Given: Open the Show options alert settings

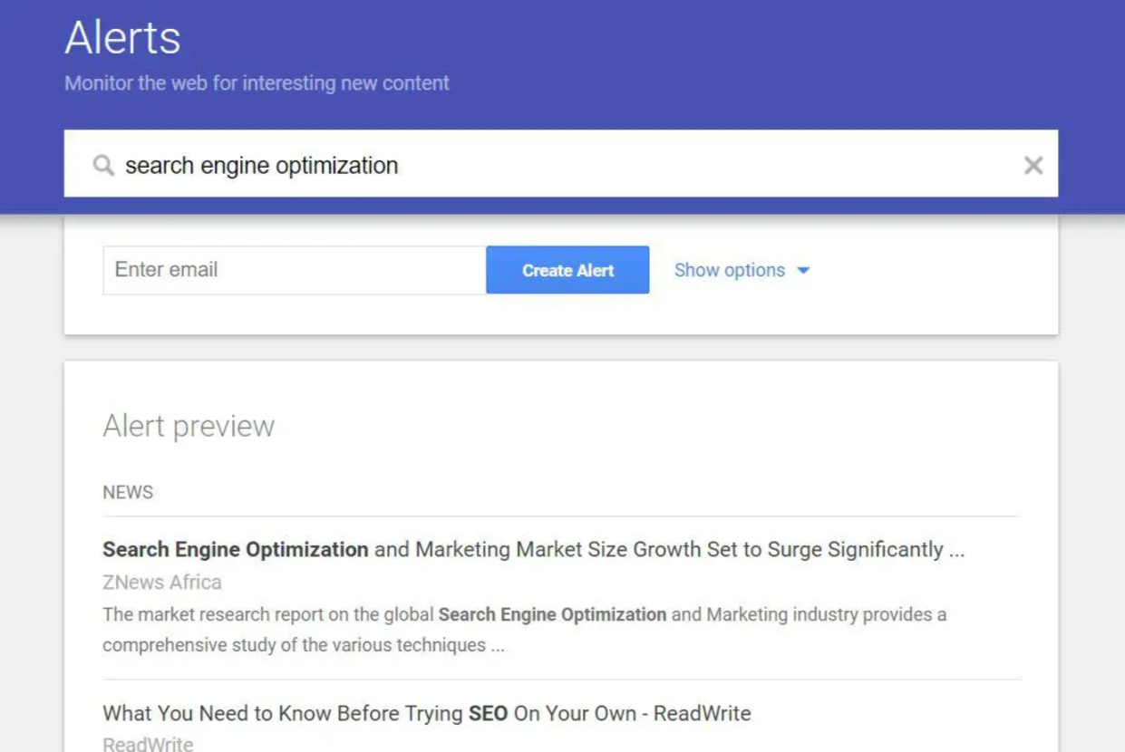Looking at the screenshot, I should pyautogui.click(x=730, y=270).
